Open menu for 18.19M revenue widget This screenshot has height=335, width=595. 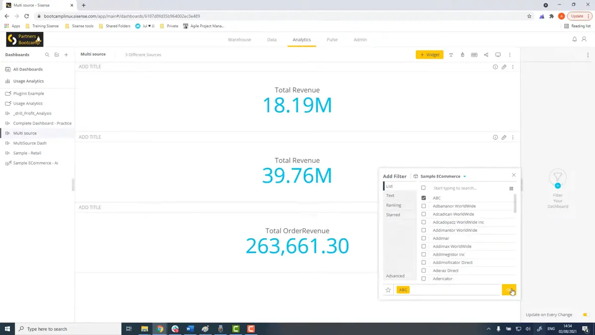(513, 67)
